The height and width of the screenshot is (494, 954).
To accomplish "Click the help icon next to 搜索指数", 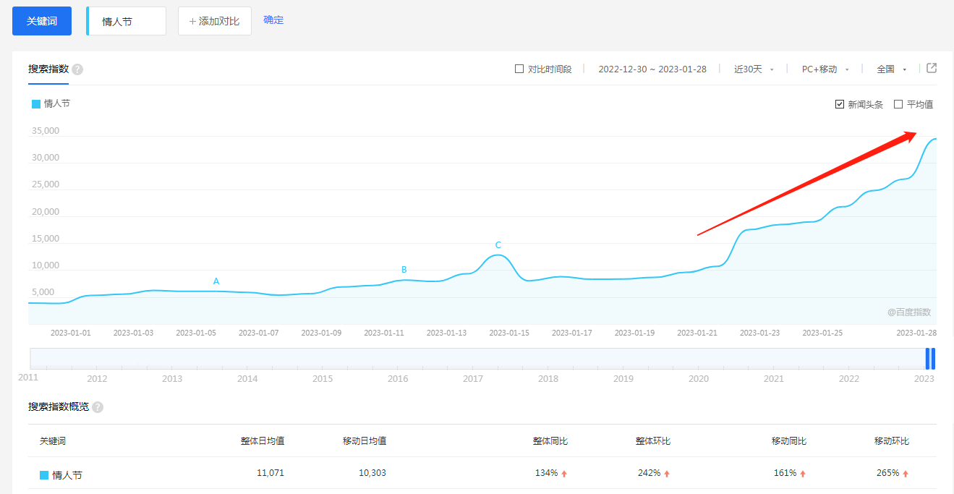I will [x=77, y=69].
